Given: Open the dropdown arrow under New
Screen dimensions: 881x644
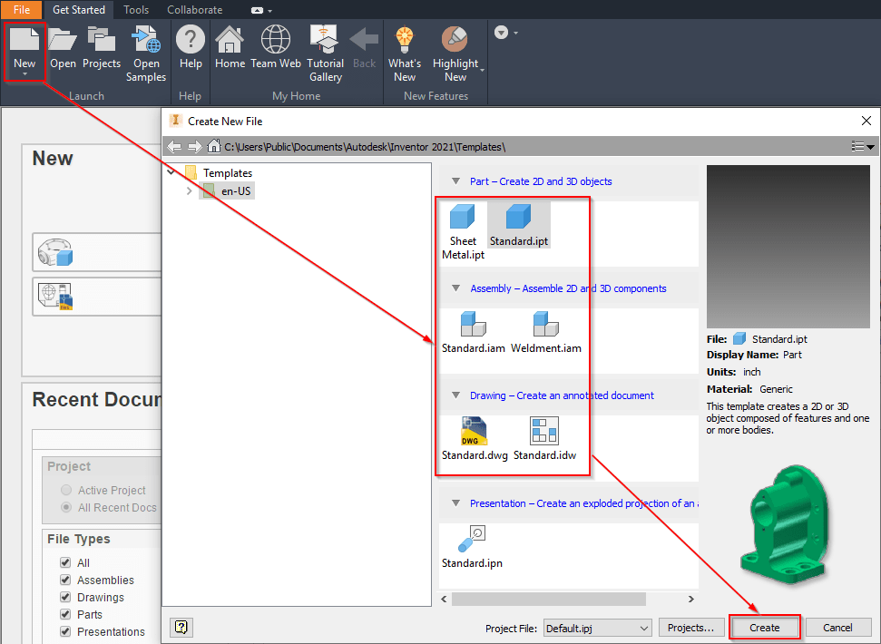Looking at the screenshot, I should (24, 74).
